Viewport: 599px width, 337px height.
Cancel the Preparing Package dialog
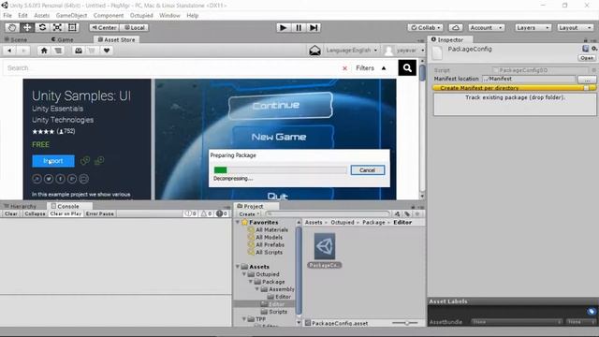[367, 170]
